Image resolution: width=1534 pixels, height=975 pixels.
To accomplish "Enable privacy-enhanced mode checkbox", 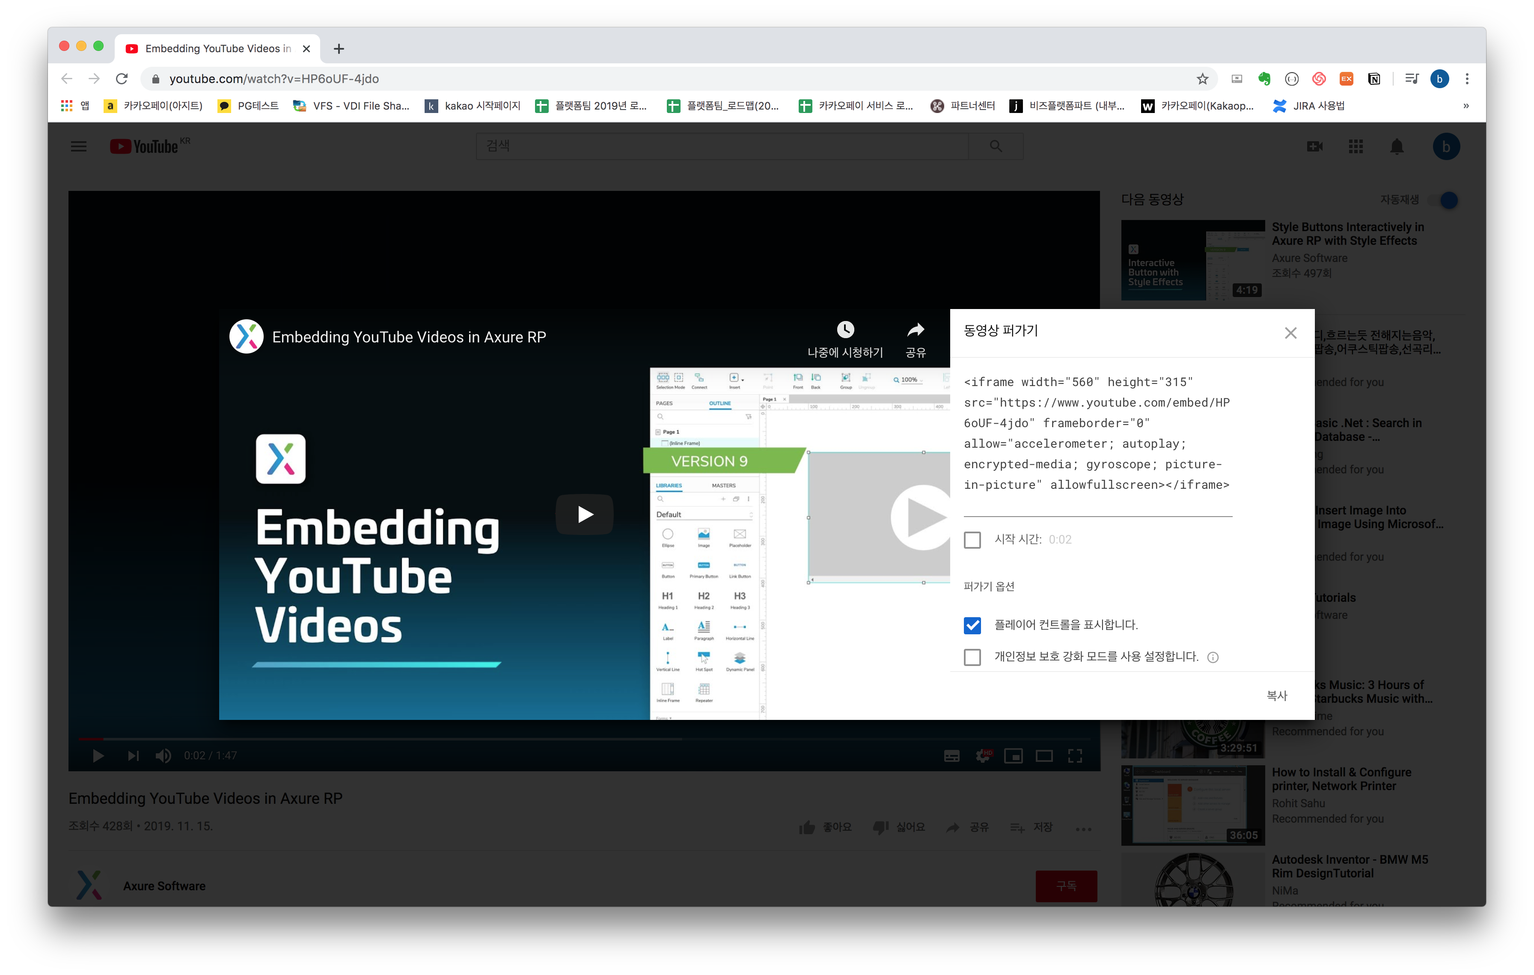I will (x=972, y=657).
